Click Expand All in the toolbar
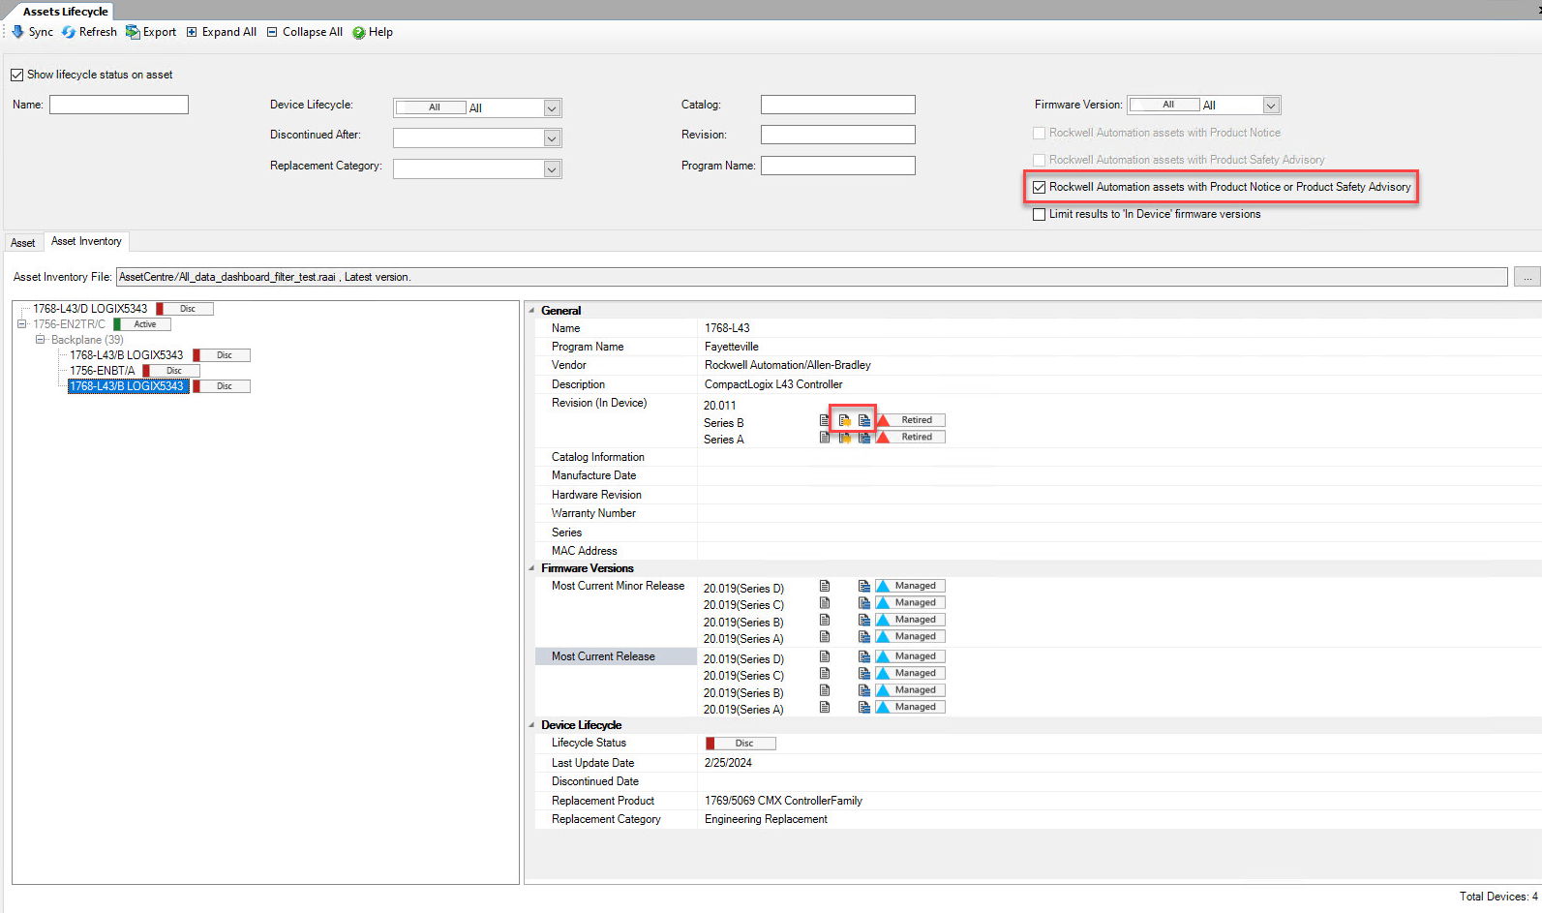Viewport: 1542px width, 913px height. tap(222, 32)
